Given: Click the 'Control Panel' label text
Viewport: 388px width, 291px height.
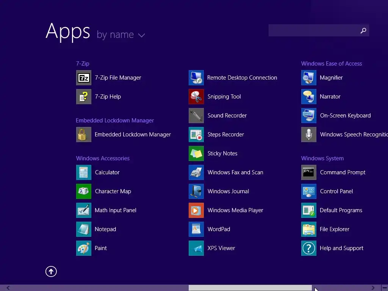Looking at the screenshot, I should (x=336, y=191).
